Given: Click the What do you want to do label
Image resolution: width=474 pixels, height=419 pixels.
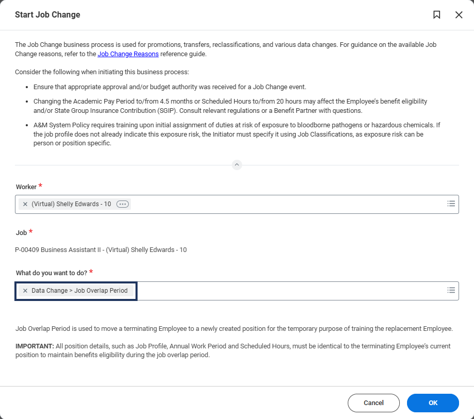Looking at the screenshot, I should pyautogui.click(x=52, y=273).
